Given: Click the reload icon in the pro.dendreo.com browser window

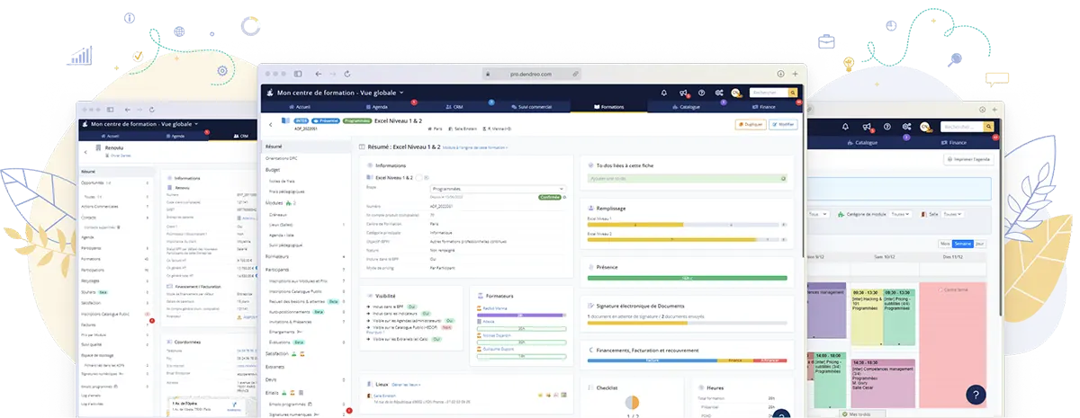Looking at the screenshot, I should (x=348, y=73).
